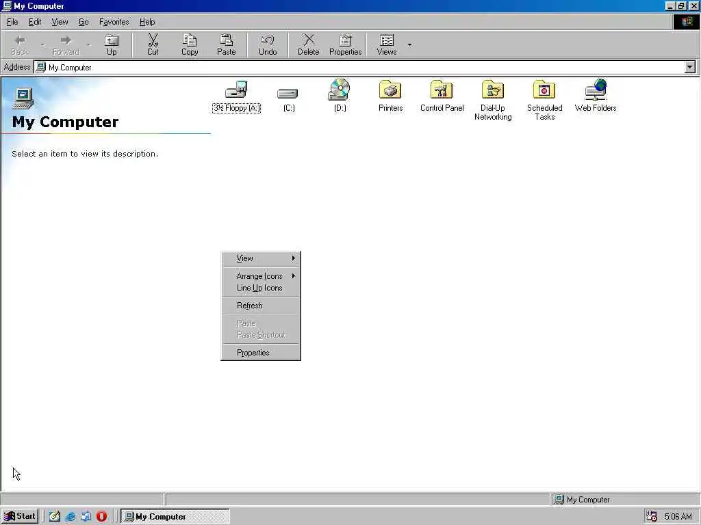Viewport: 701px width, 525px height.
Task: Open the Go menu
Action: (84, 22)
